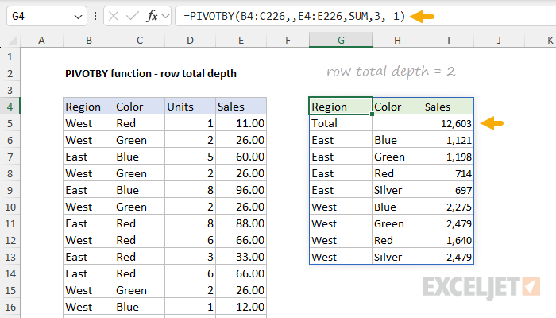This screenshot has height=318, width=556.
Task: Click the 'row total depth = 2' note
Action: [x=391, y=72]
